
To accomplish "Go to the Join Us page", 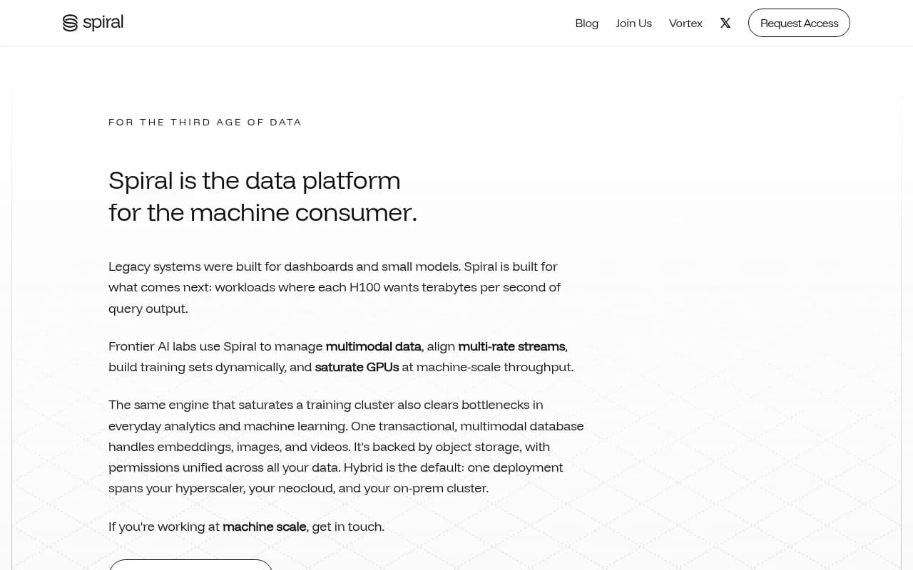I will tap(634, 23).
